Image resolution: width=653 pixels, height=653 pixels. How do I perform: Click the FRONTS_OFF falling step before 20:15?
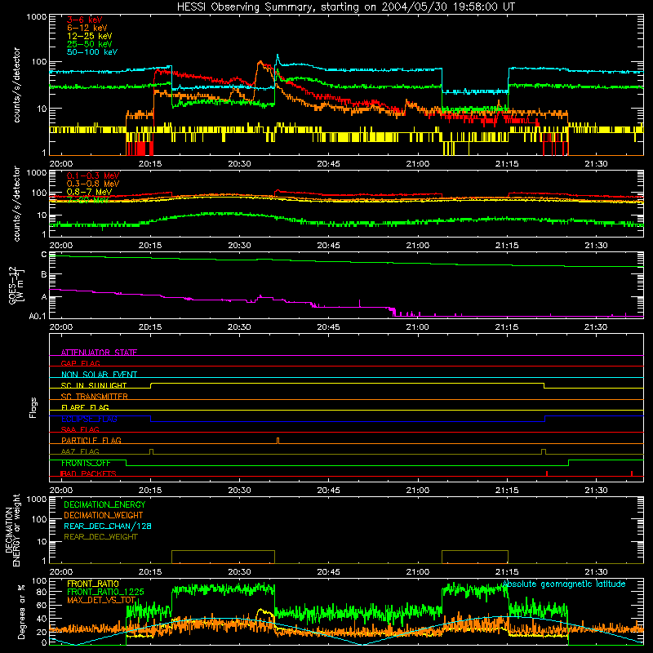click(127, 463)
